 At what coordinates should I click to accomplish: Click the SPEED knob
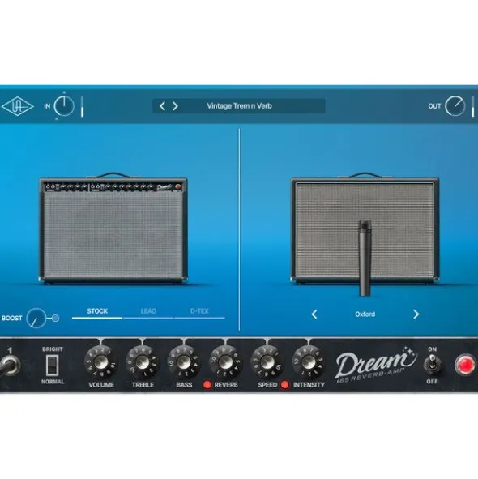tap(267, 362)
